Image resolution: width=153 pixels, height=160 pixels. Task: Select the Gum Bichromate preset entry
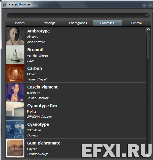point(76,148)
